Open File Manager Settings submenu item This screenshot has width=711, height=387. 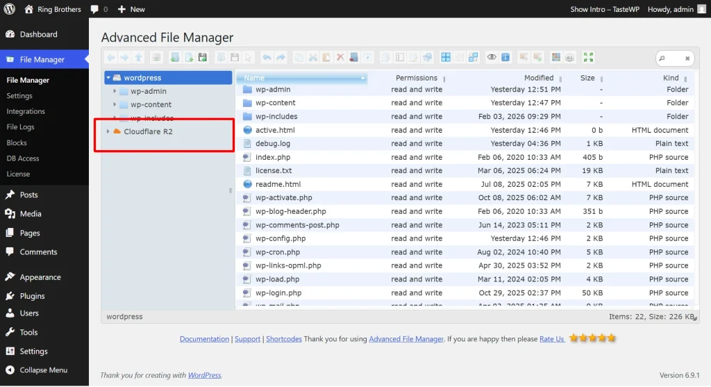[x=19, y=96]
